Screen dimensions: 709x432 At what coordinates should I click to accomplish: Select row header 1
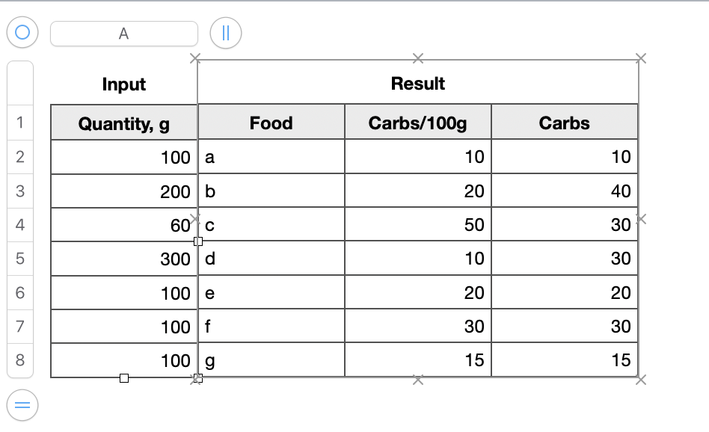click(x=20, y=123)
